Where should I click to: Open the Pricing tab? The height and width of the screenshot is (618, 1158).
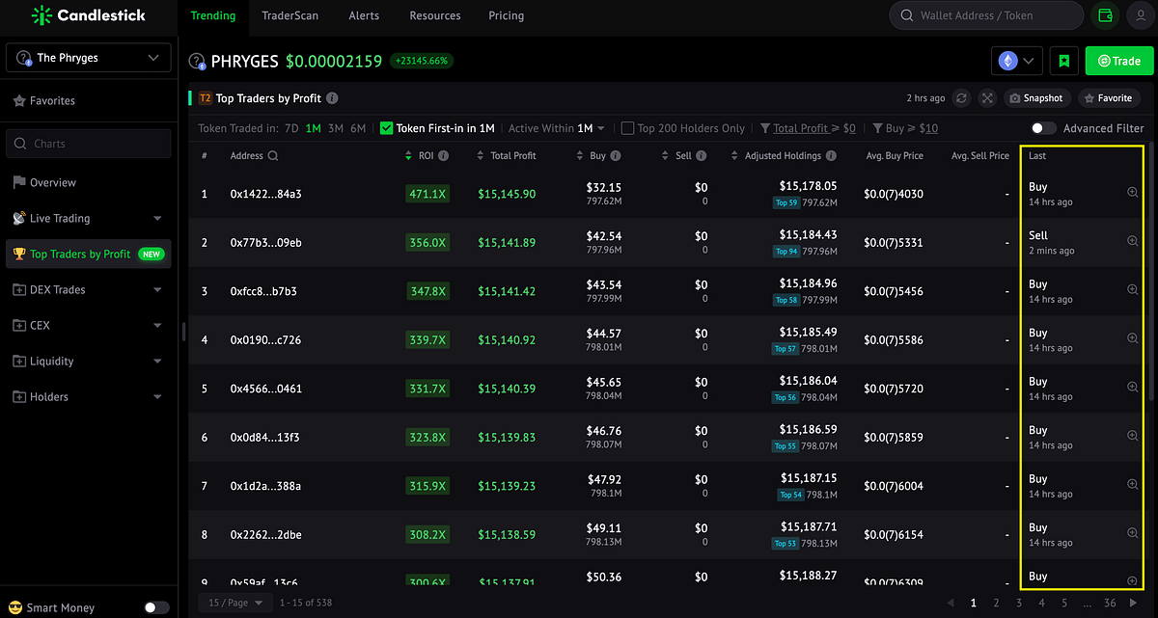click(506, 15)
